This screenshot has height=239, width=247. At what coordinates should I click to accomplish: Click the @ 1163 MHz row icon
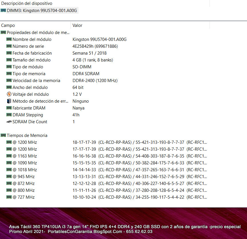pyautogui.click(x=9, y=156)
